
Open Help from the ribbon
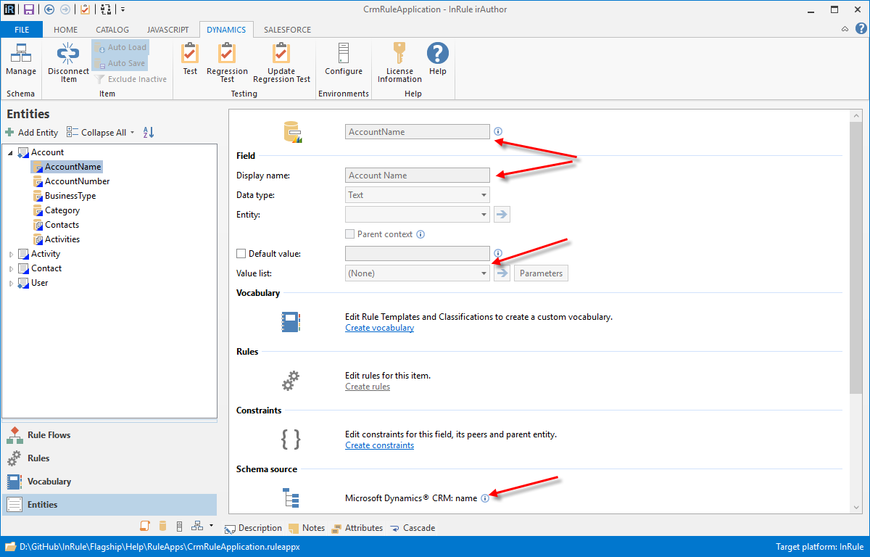437,59
